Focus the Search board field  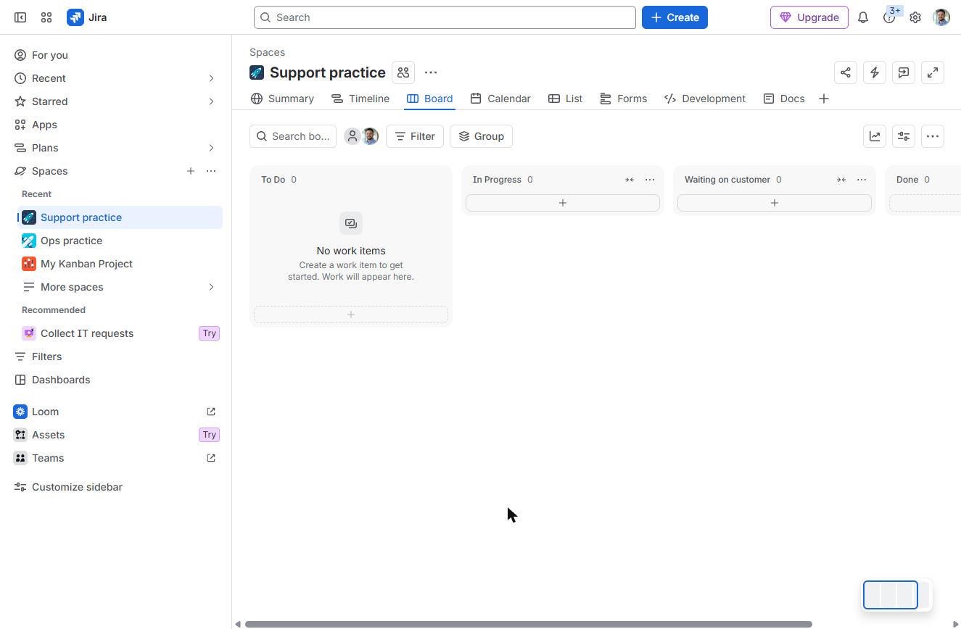(293, 136)
